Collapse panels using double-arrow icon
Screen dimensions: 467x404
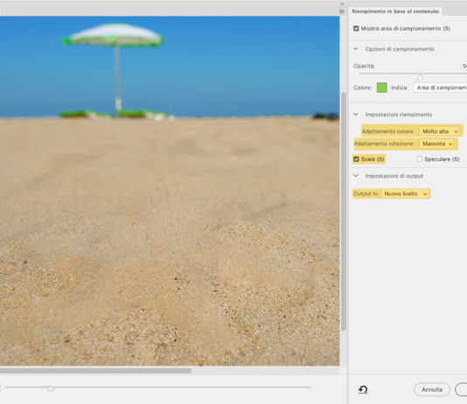pyautogui.click(x=342, y=3)
